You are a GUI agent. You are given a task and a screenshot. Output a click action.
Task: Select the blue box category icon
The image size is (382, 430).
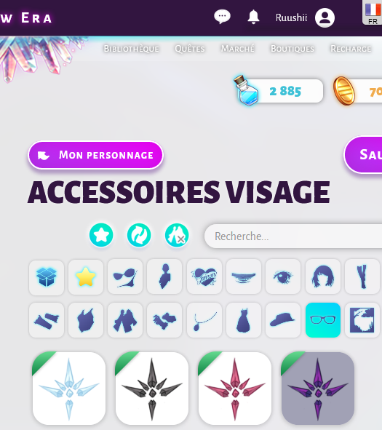coord(47,277)
